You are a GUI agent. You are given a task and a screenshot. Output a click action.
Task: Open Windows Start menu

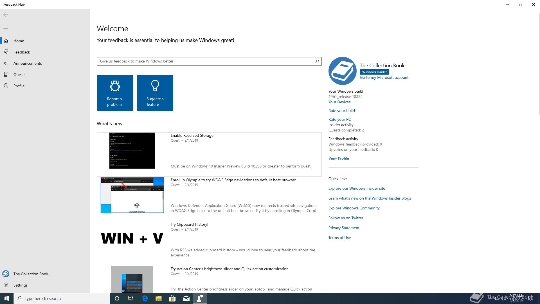7,298
